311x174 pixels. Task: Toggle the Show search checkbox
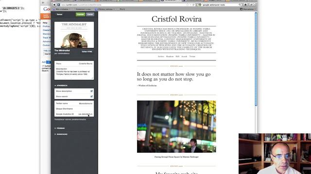(x=91, y=97)
